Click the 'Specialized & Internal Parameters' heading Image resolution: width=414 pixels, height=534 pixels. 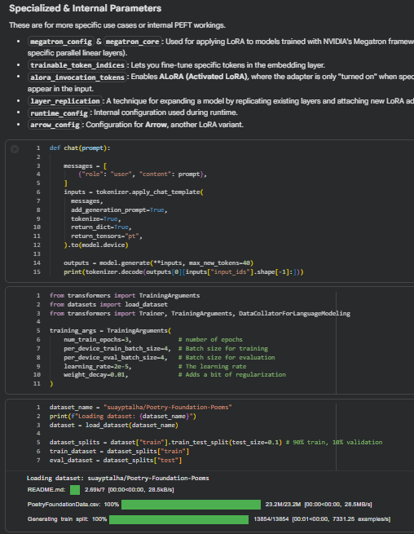(x=85, y=8)
